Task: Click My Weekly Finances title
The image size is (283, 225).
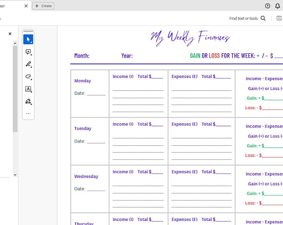Action: (x=190, y=38)
